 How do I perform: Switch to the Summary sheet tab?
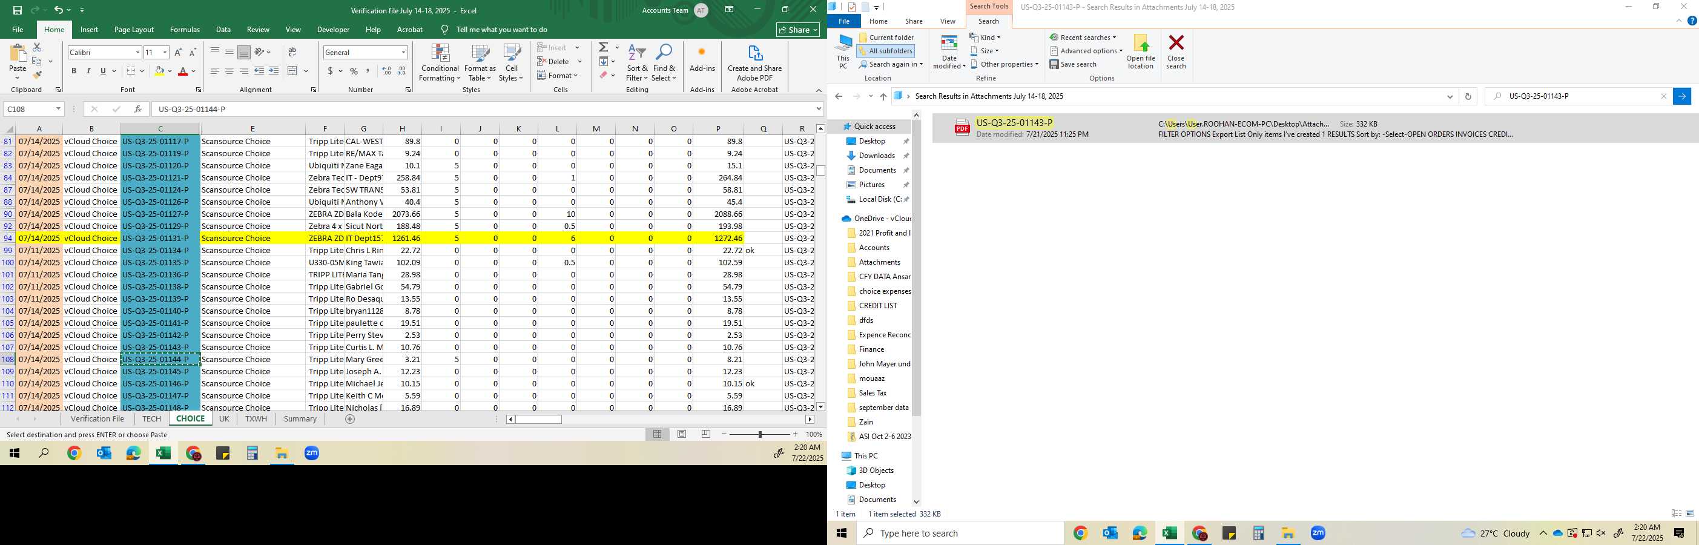tap(300, 419)
